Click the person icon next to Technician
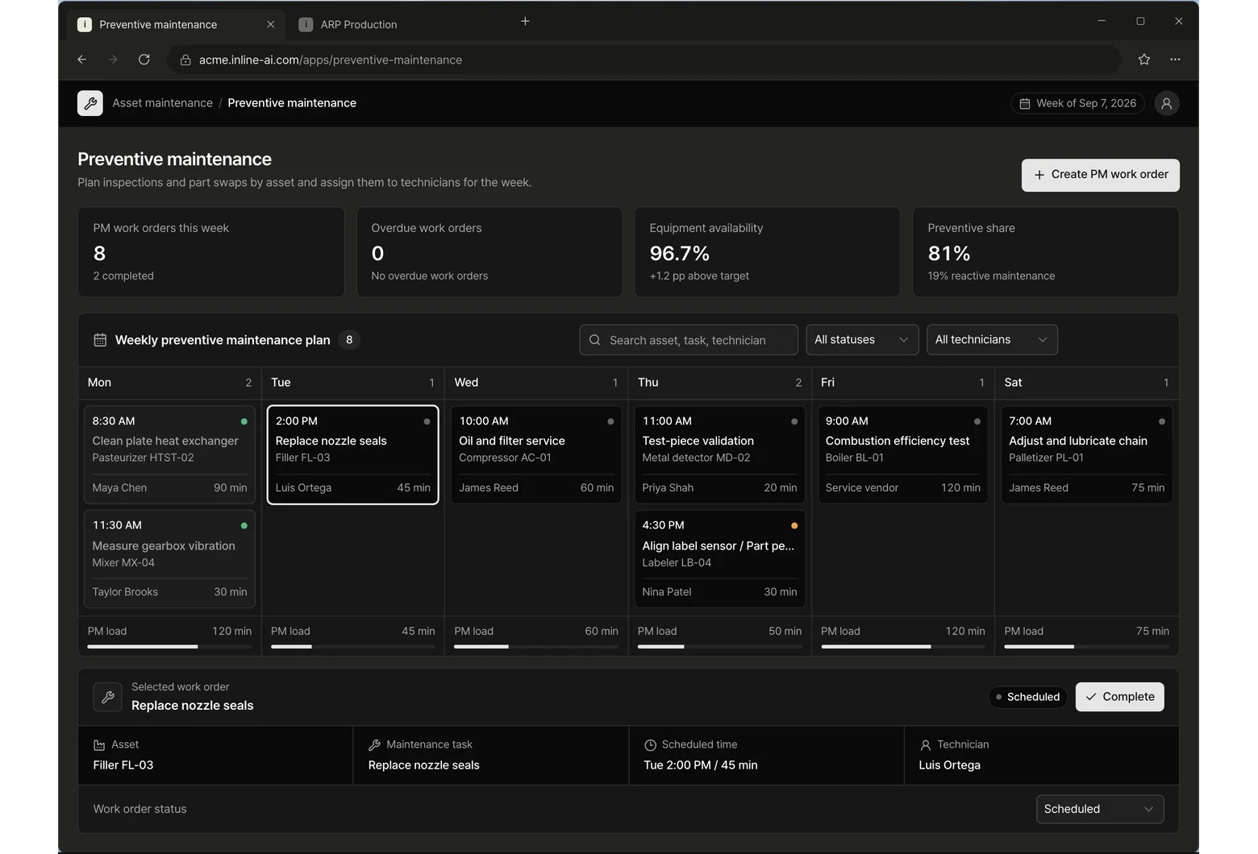 click(925, 745)
